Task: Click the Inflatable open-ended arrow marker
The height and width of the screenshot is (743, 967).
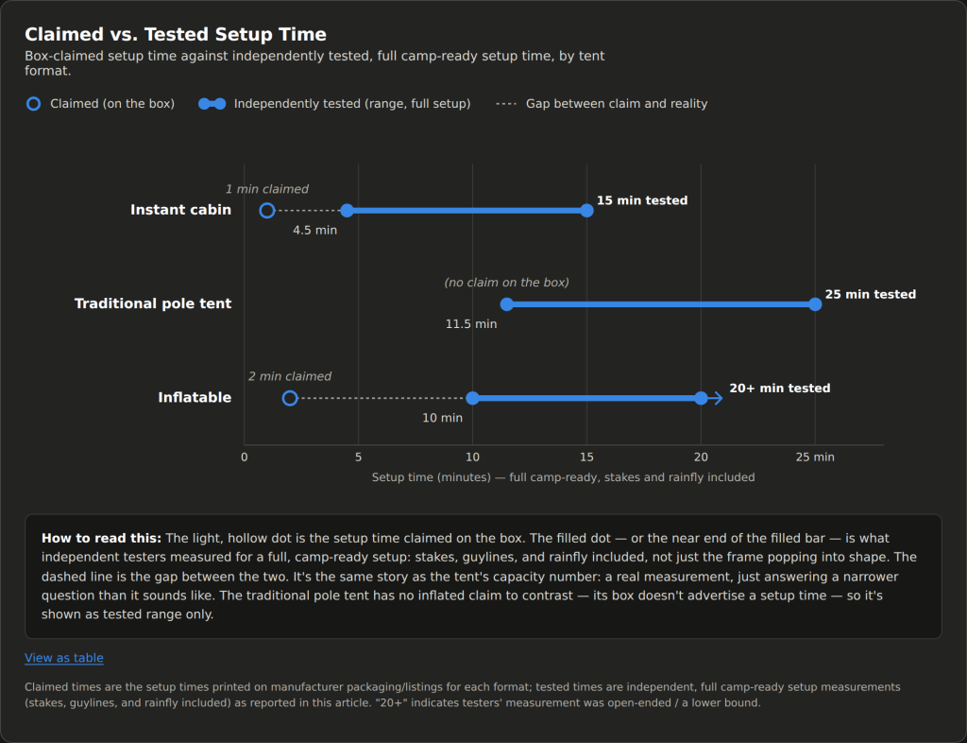Action: (716, 398)
